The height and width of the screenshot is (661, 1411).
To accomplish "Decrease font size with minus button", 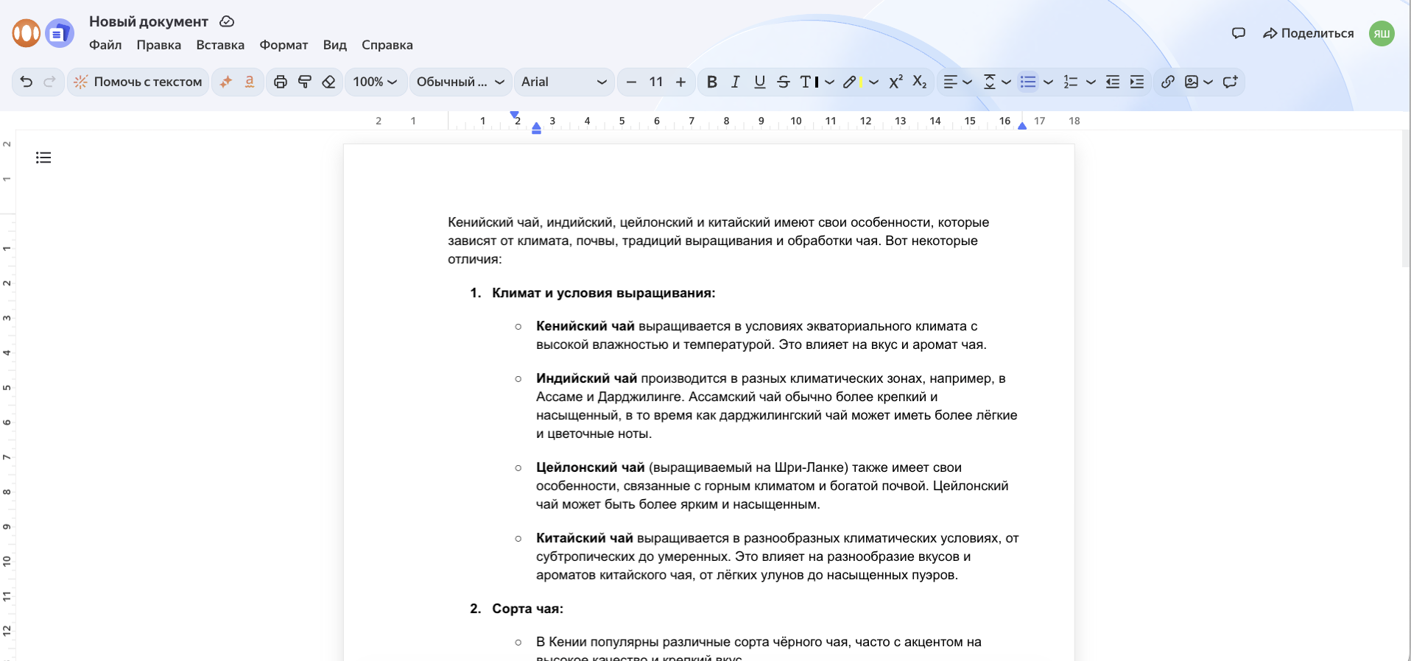I will point(631,82).
